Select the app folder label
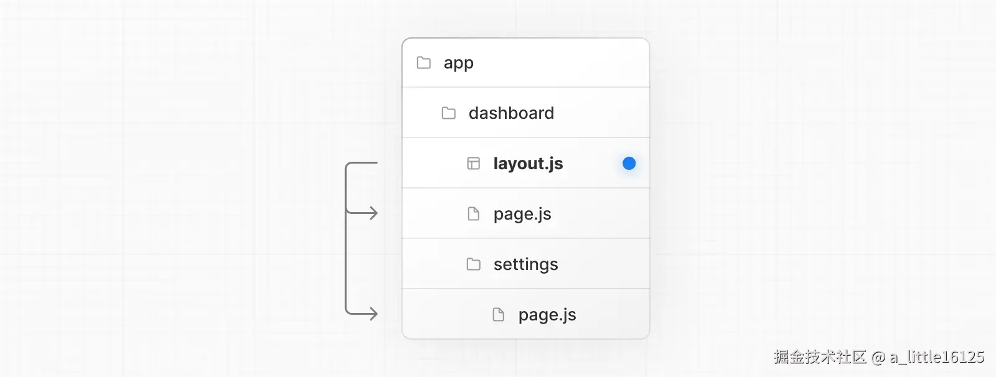This screenshot has width=996, height=377. (x=459, y=63)
